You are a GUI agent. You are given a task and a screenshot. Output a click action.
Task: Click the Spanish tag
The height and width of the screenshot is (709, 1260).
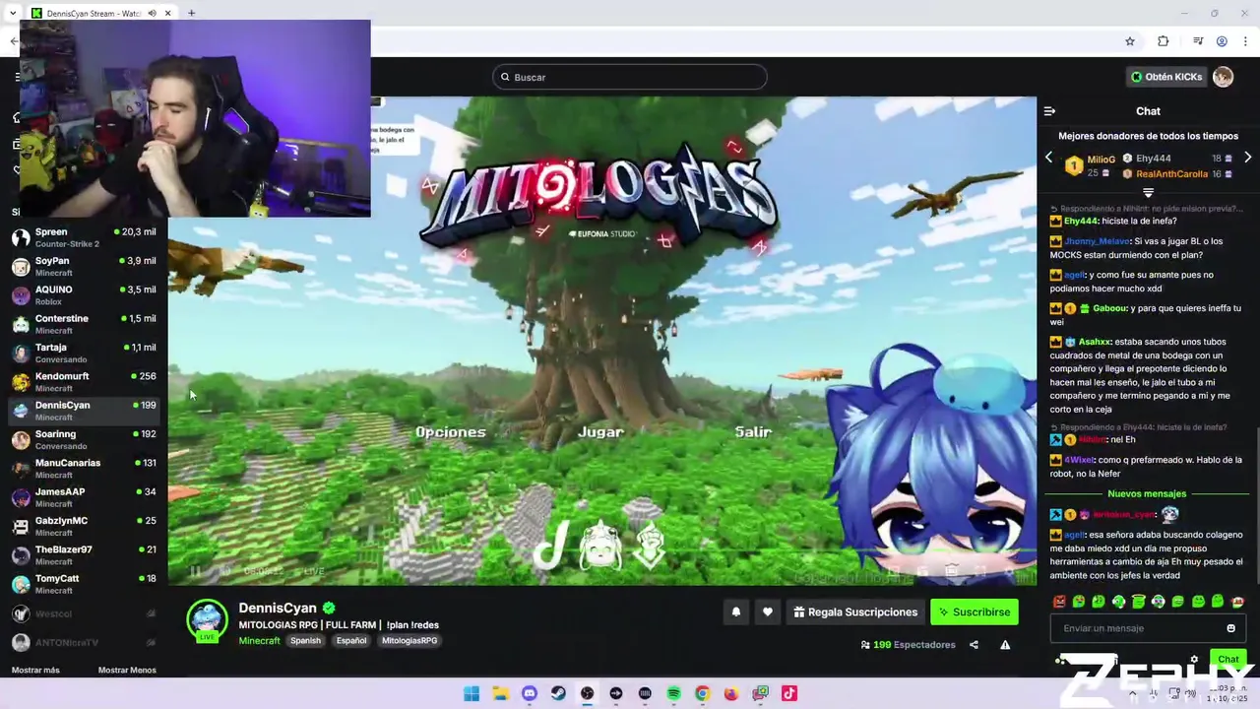[x=305, y=640]
